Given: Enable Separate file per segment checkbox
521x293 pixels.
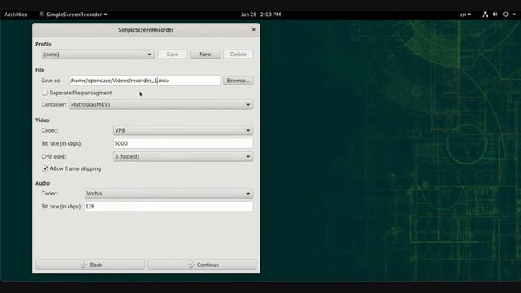Looking at the screenshot, I should 45,93.
